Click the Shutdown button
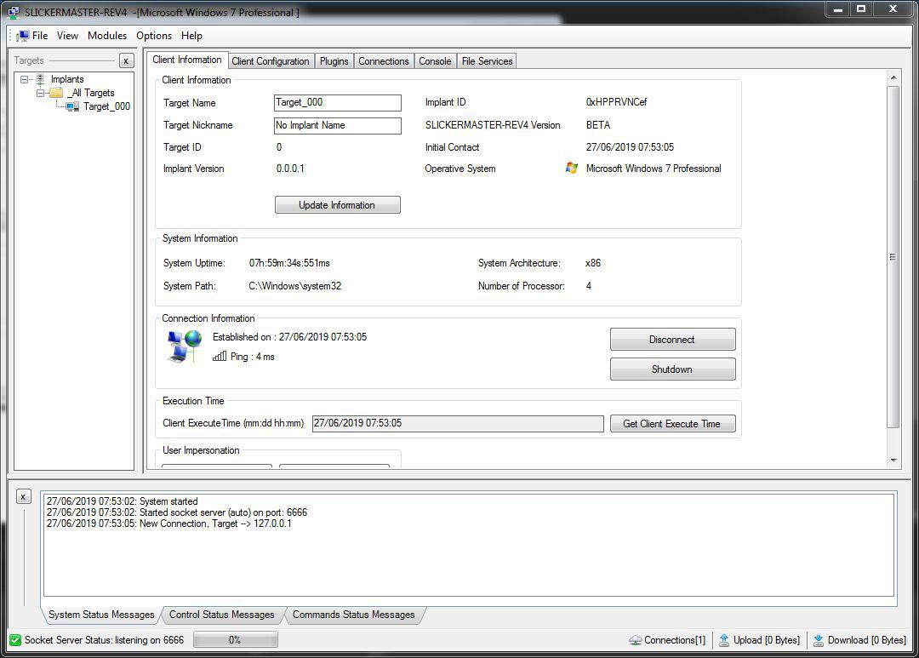Screen dimensions: 919x658 pos(673,369)
